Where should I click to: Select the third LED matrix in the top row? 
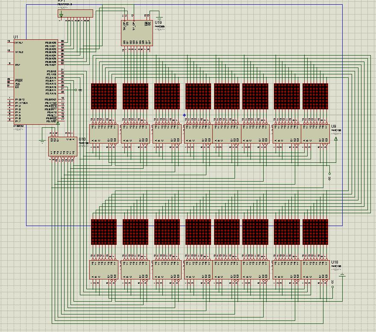[x=167, y=96]
